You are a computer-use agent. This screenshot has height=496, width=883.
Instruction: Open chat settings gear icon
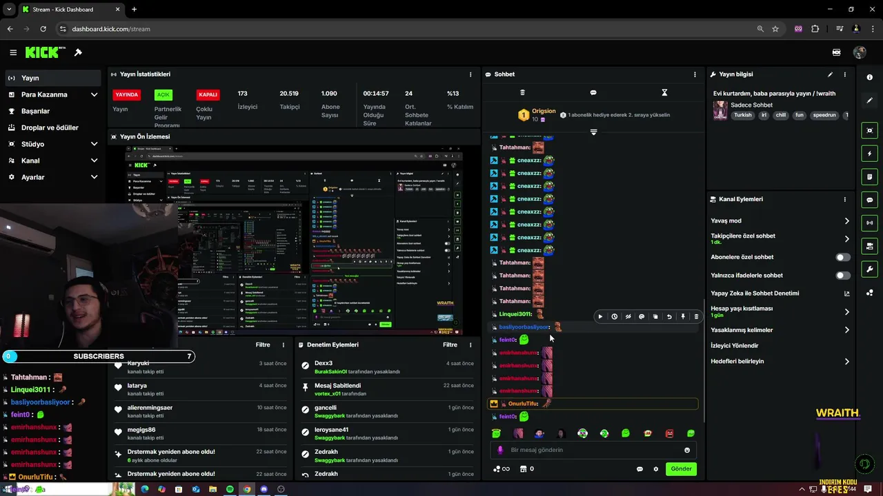pyautogui.click(x=656, y=469)
